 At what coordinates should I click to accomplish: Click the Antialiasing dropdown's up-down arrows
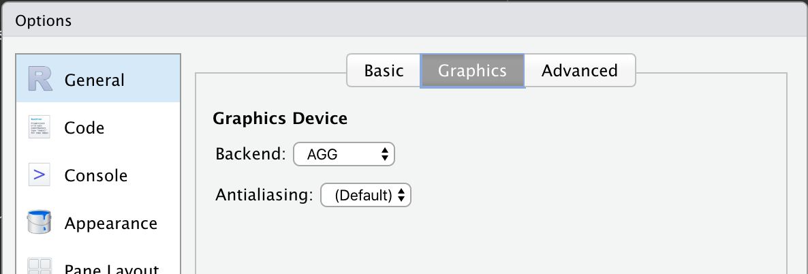[x=401, y=196]
